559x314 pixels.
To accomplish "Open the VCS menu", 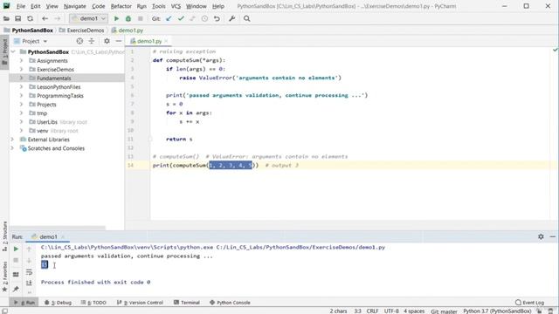I will coord(176,6).
